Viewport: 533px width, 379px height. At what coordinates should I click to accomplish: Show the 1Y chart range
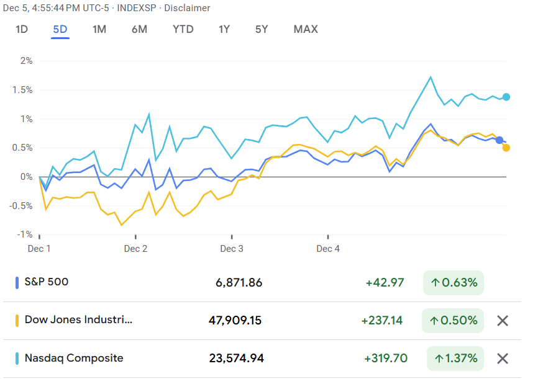(x=225, y=29)
